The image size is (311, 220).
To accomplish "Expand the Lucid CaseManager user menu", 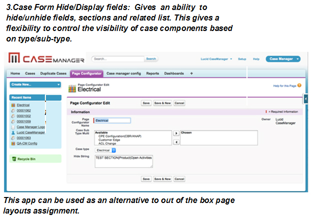I will [x=216, y=59].
